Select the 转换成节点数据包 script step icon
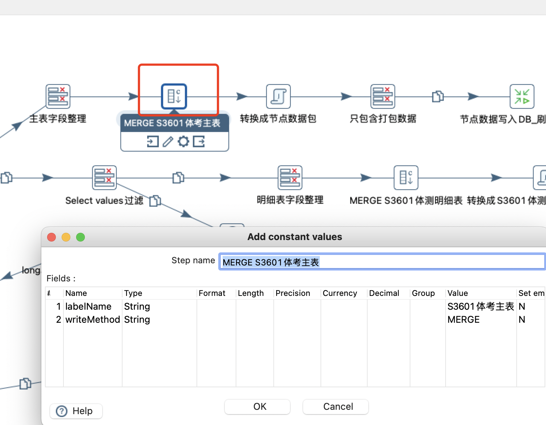Viewport: 546px width, 425px height. point(278,96)
